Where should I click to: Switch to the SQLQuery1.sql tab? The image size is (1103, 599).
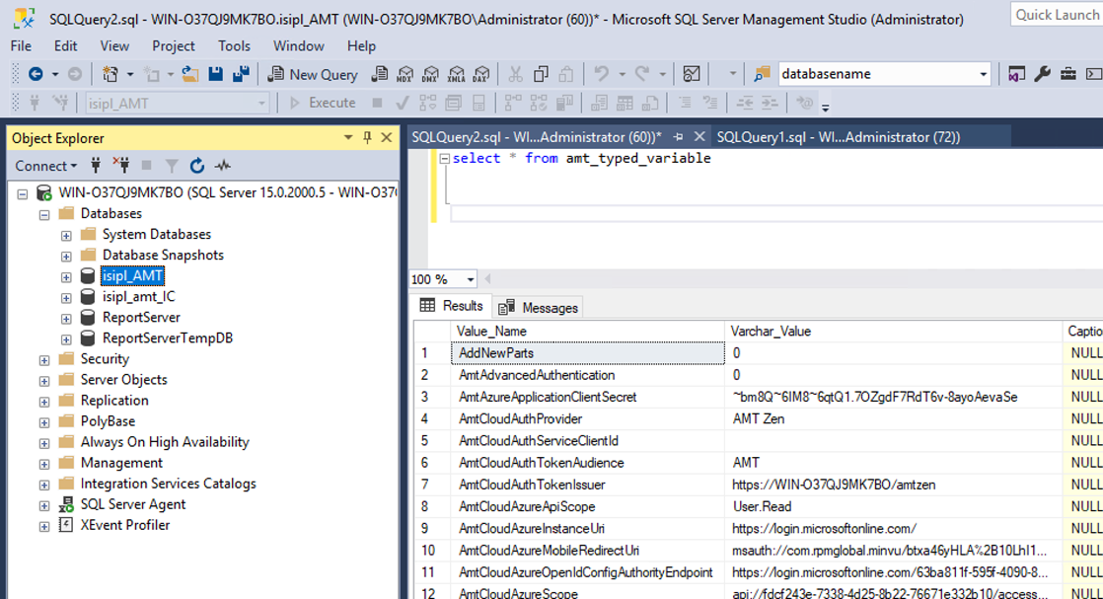pos(839,137)
